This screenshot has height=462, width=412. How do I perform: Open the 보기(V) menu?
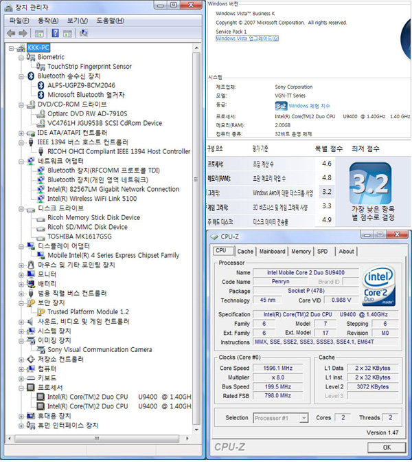(x=78, y=21)
